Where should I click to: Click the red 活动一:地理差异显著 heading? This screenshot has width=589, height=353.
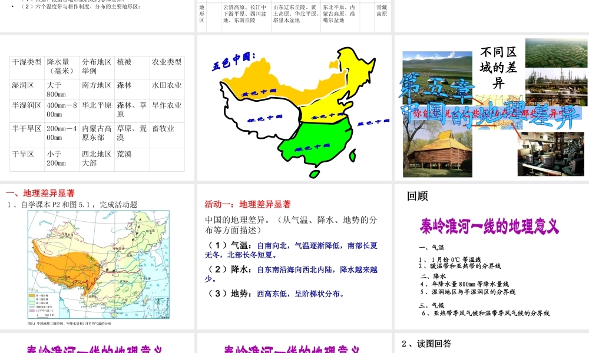[248, 204]
